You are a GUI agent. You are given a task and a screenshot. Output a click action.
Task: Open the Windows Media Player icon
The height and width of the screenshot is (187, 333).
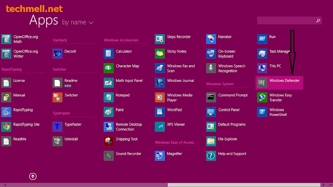160,98
